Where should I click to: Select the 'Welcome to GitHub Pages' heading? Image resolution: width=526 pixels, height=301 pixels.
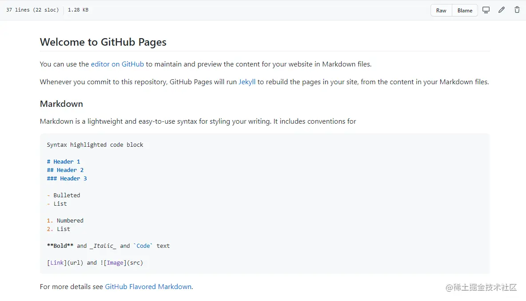click(103, 42)
